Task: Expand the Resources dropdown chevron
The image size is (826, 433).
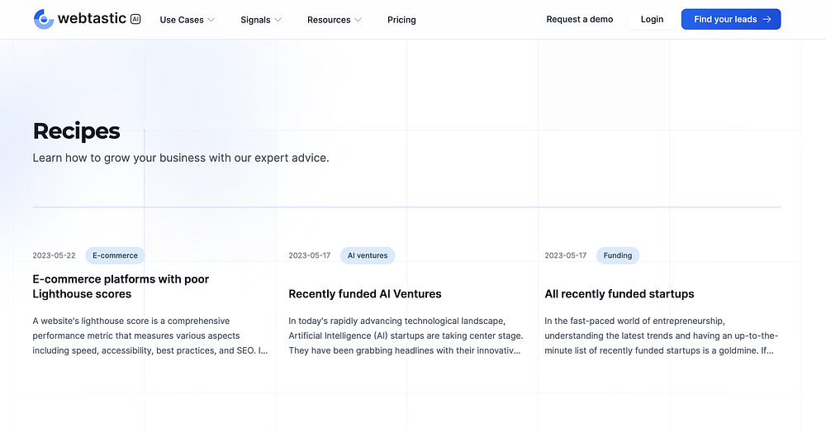Action: (x=358, y=20)
